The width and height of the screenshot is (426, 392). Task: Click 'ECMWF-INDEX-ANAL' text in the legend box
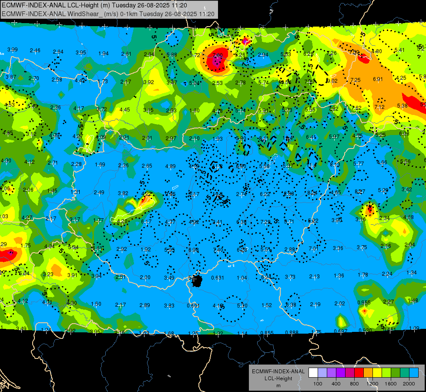278,372
